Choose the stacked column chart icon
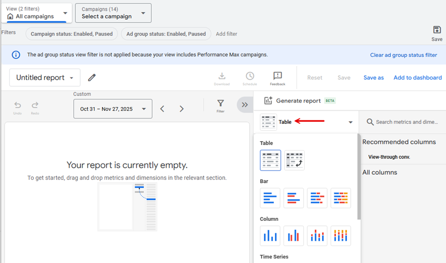446x263 pixels. (x=317, y=236)
